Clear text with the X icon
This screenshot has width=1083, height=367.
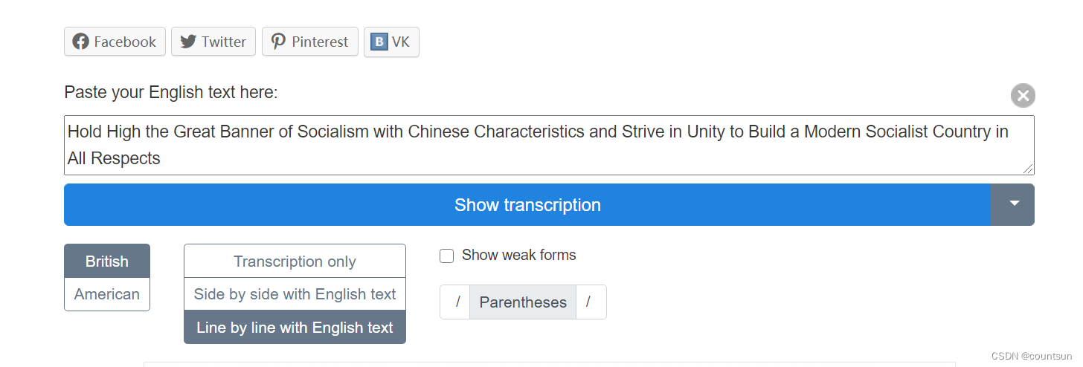pyautogui.click(x=1023, y=96)
